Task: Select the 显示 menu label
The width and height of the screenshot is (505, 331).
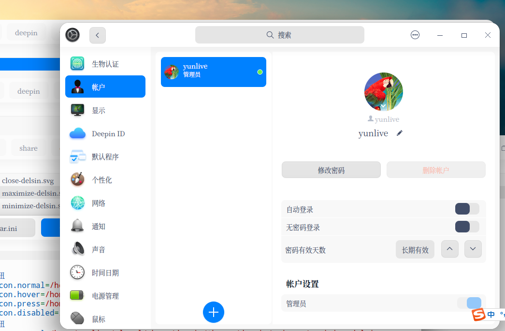Action: point(99,111)
